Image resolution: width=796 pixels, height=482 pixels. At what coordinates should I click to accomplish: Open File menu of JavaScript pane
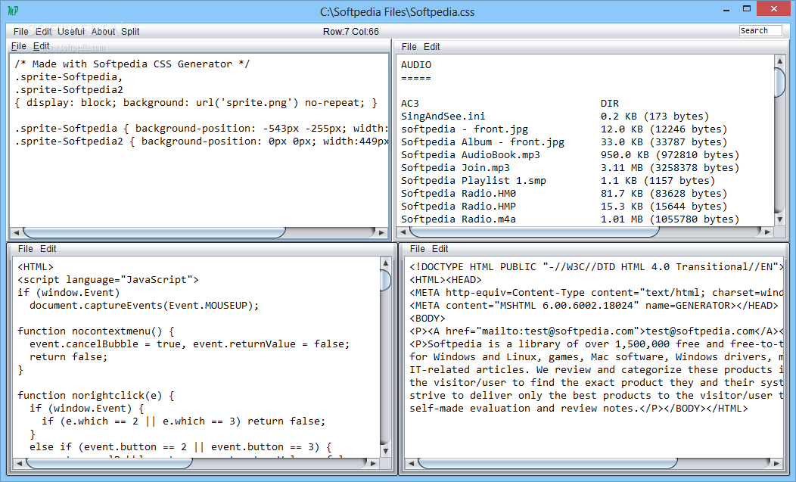26,249
